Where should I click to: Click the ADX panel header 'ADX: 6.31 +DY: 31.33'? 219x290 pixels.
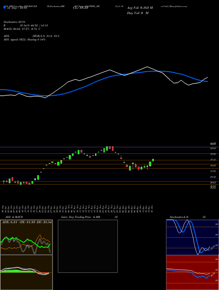pyautogui.click(x=18, y=222)
